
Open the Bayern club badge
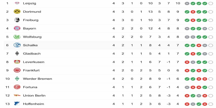tap(17, 28)
